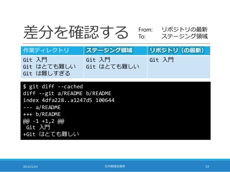Click the index 4dfa228..a1247d5 100644 line

point(68,100)
